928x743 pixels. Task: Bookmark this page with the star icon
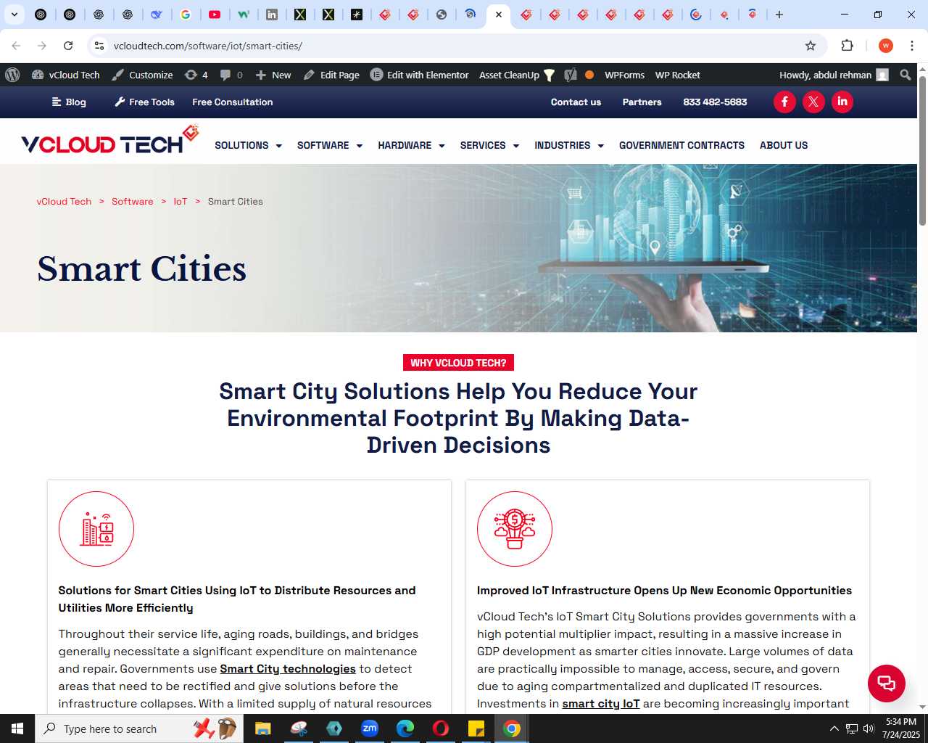coord(811,46)
